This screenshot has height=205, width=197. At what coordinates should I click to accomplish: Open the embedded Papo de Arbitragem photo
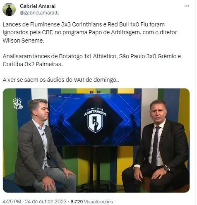point(96,140)
